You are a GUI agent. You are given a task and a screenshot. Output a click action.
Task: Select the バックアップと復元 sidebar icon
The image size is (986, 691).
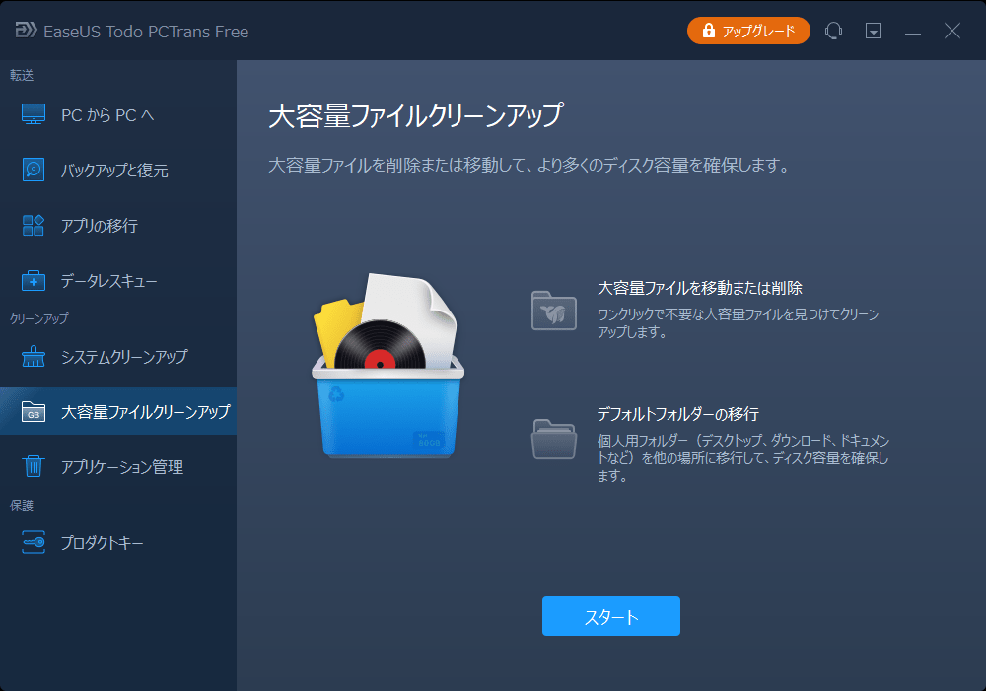(x=33, y=170)
